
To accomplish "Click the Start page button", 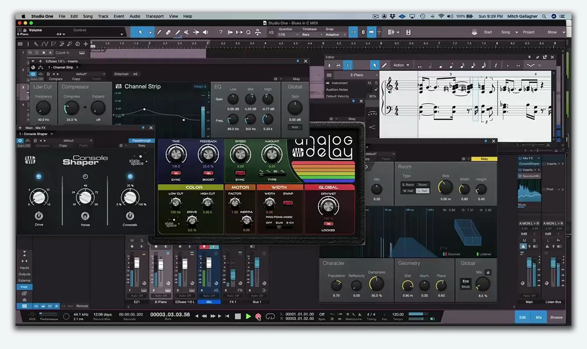I will [x=488, y=32].
